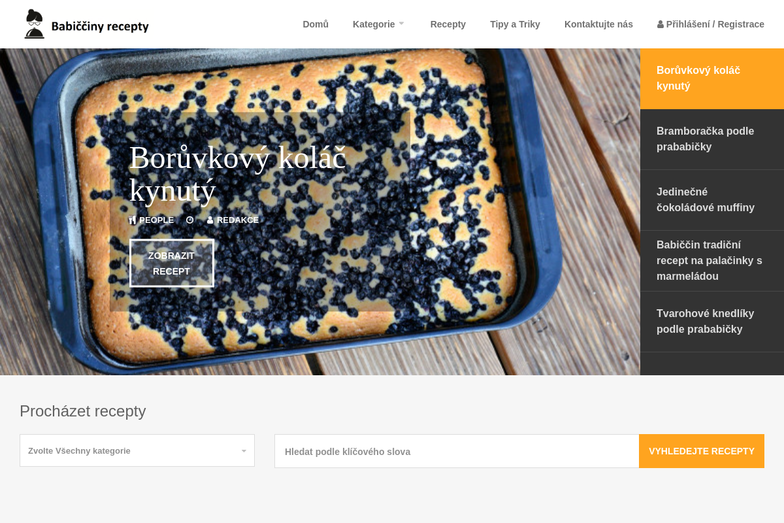Open the Recepty menu item

(x=448, y=24)
